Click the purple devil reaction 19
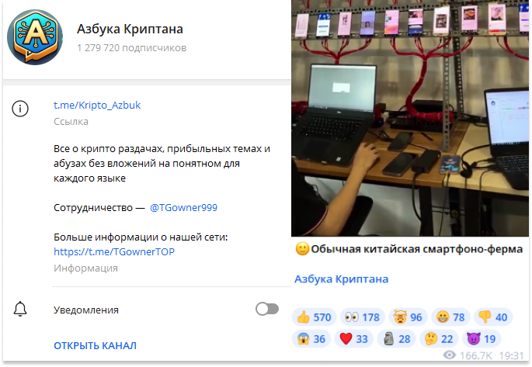Viewport: 532px width, 367px height. 482,339
